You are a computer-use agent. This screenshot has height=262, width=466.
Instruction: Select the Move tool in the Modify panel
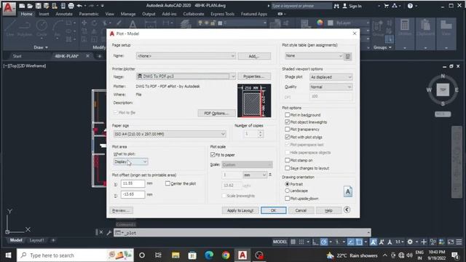tap(84, 23)
